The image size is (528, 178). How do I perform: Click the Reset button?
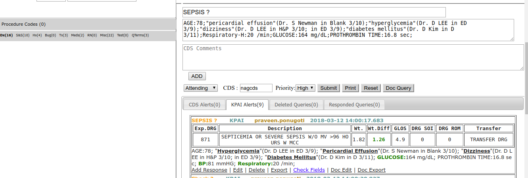pyautogui.click(x=371, y=88)
